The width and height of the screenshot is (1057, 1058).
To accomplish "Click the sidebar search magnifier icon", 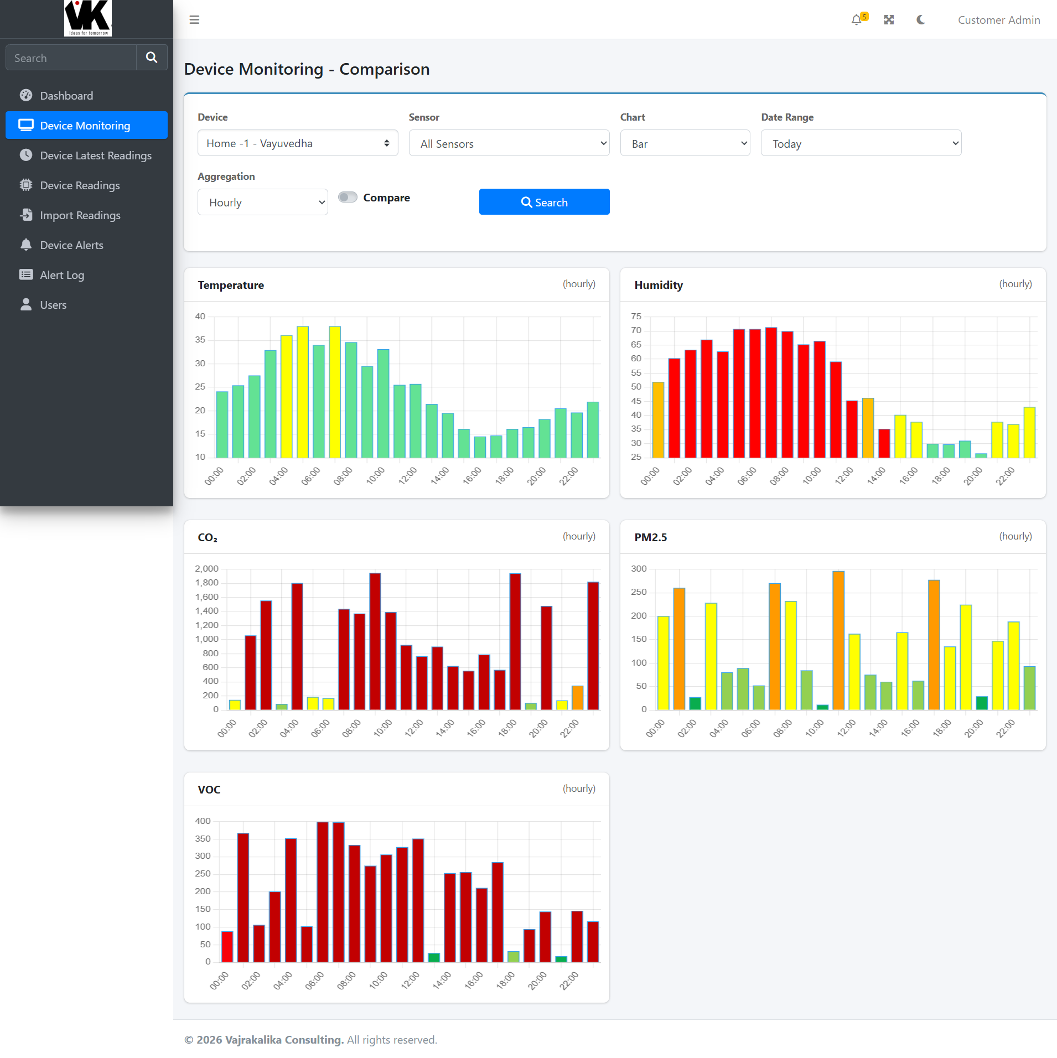I will coord(152,58).
